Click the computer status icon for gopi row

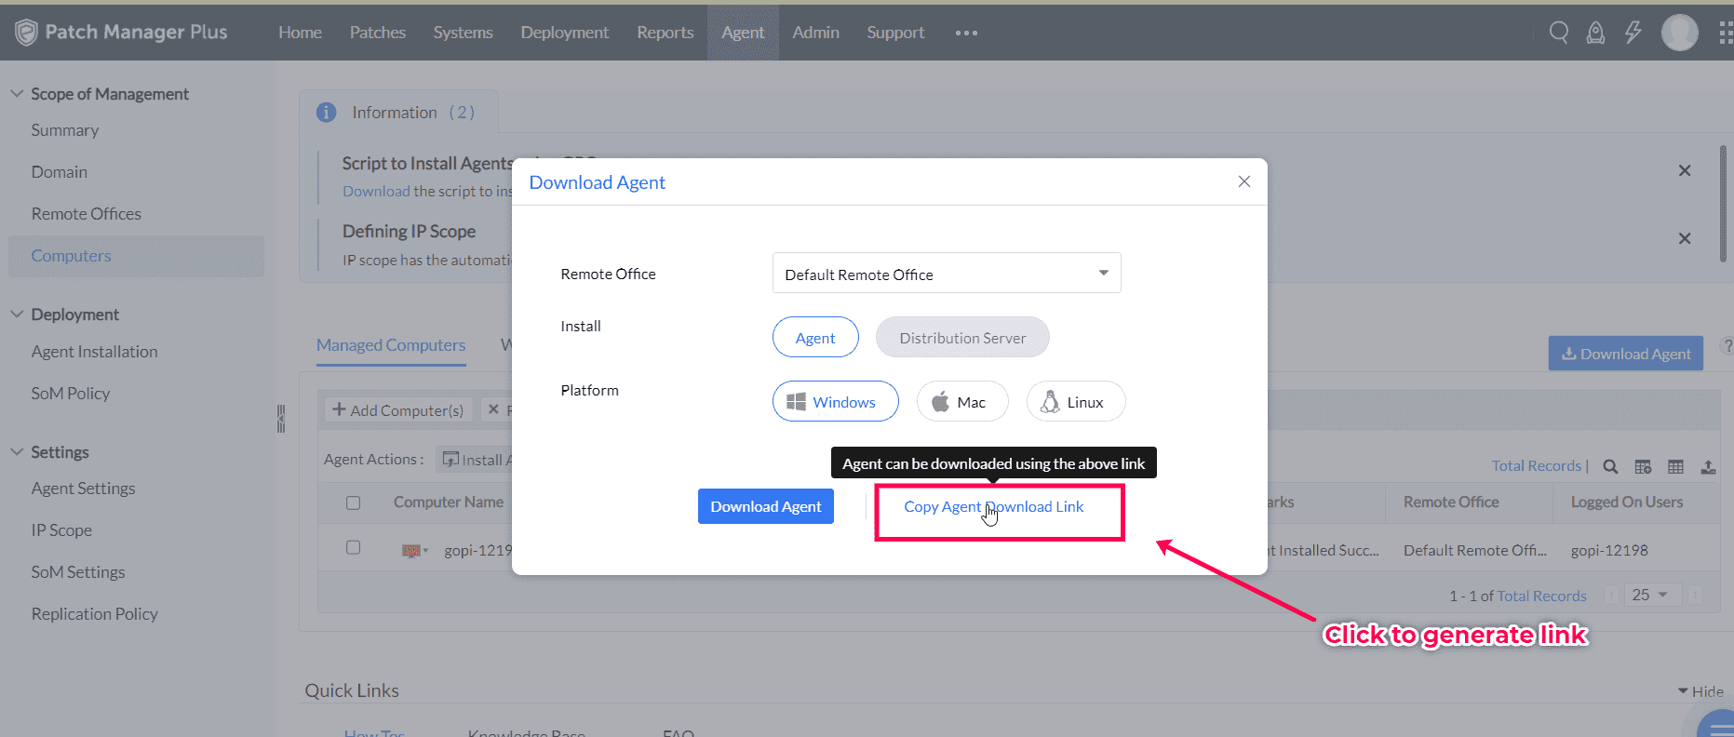[411, 551]
